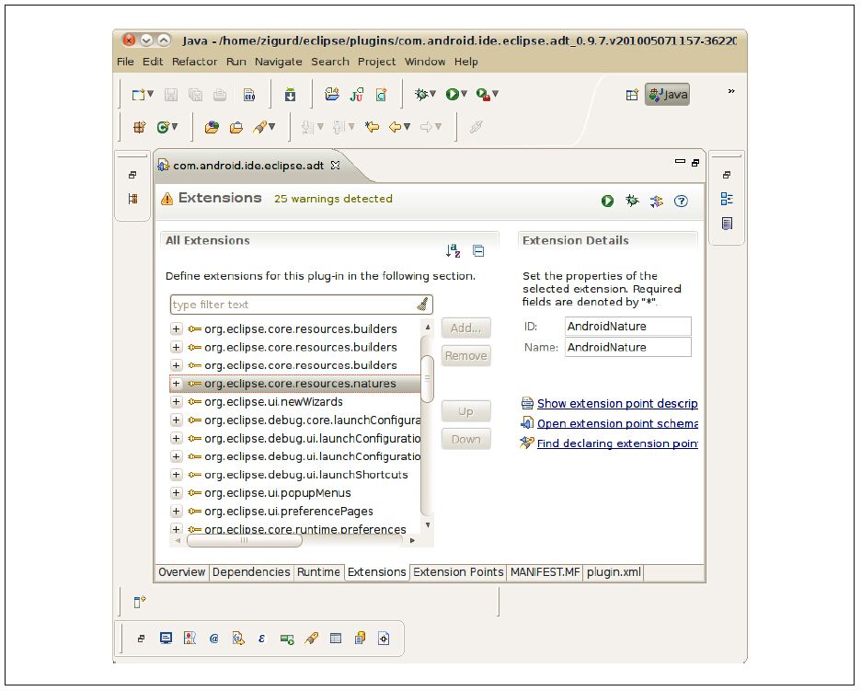The width and height of the screenshot is (861, 691).
Task: Click the 010 binary file toolbar icon
Action: click(249, 95)
